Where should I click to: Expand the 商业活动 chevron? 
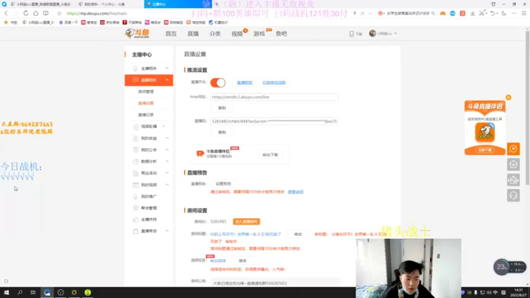point(167,173)
